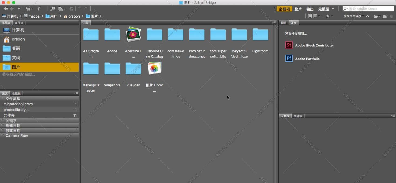The height and width of the screenshot is (183, 396).
Task: Select the Lightroom folder thumbnail
Action: pos(260,35)
